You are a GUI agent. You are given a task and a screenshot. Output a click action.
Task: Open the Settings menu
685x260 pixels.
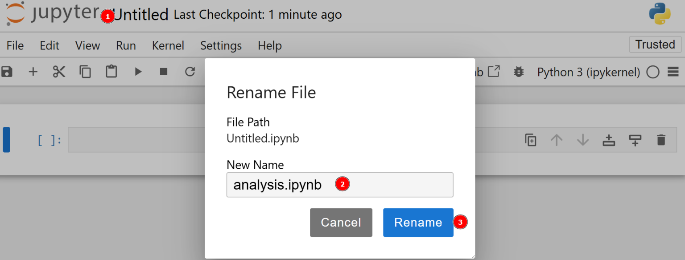point(221,45)
